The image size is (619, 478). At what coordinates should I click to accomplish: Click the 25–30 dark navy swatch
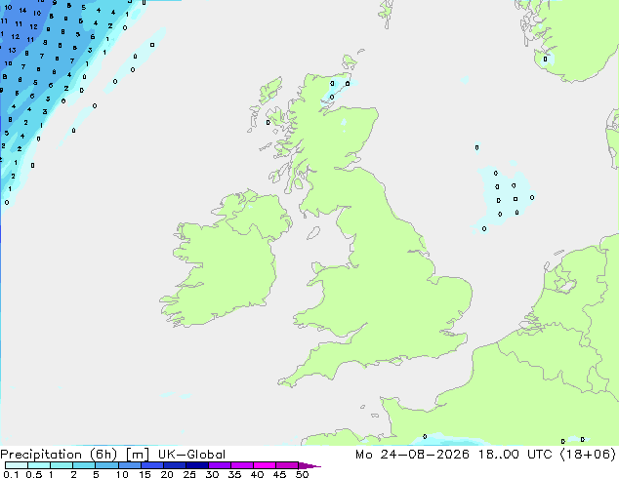click(197, 465)
